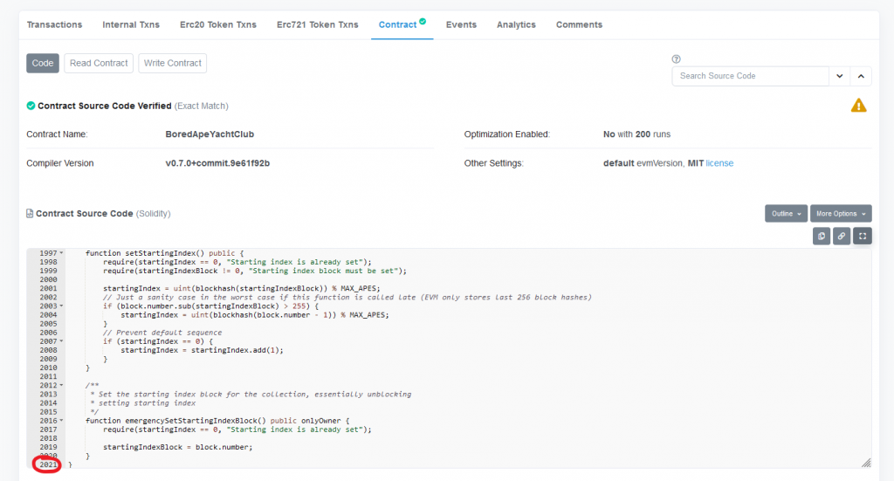This screenshot has width=894, height=481.
Task: Click the orange warning triangle icon
Action: coord(859,106)
